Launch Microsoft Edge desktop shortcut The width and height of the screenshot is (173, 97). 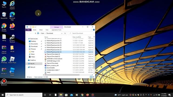[12, 16]
